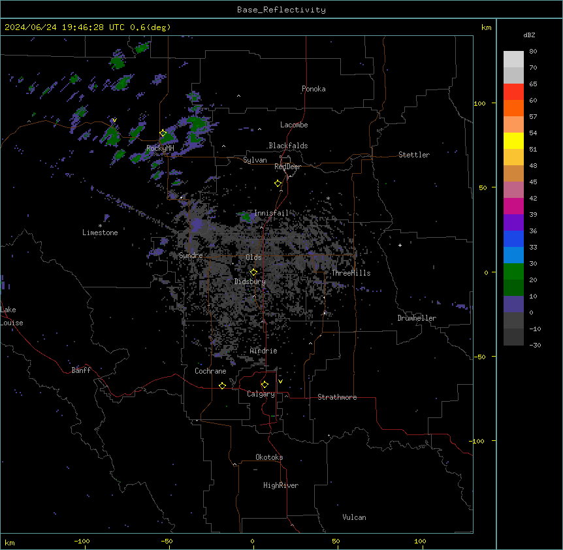Click the Cochrane label
The height and width of the screenshot is (550, 563).
tap(210, 371)
